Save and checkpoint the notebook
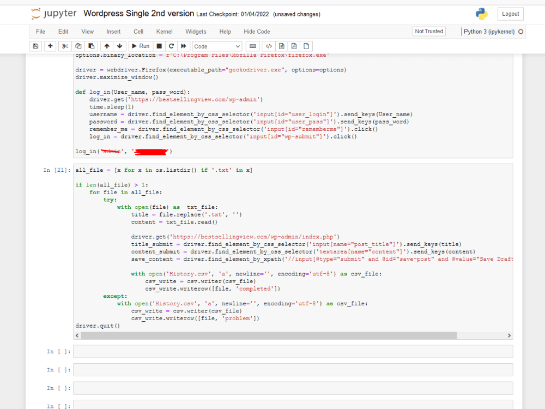This screenshot has width=545, height=409. point(35,46)
